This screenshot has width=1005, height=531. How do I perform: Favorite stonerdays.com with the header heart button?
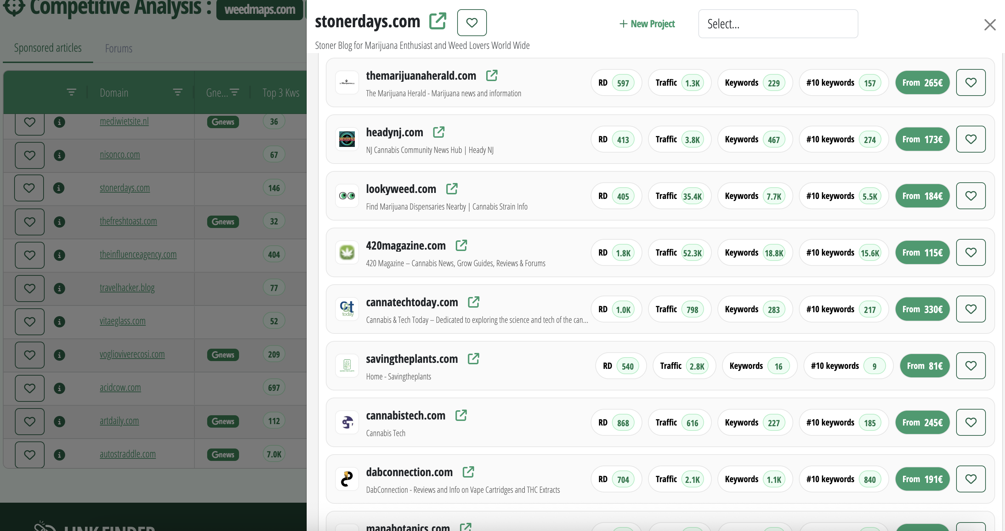coord(472,23)
